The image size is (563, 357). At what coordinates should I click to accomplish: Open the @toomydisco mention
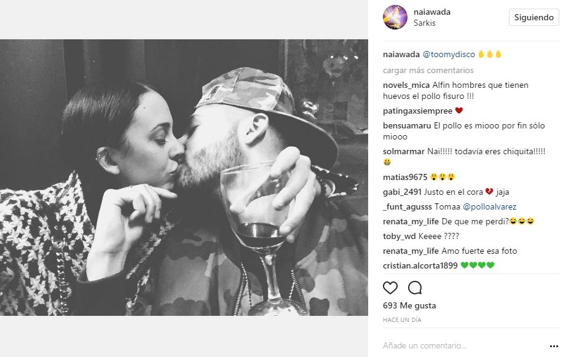449,55
